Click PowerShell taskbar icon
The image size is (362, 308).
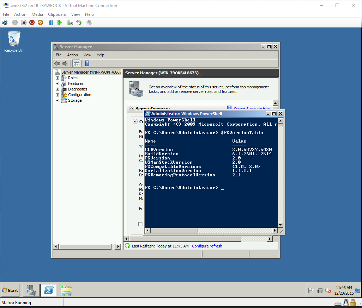coord(49,290)
